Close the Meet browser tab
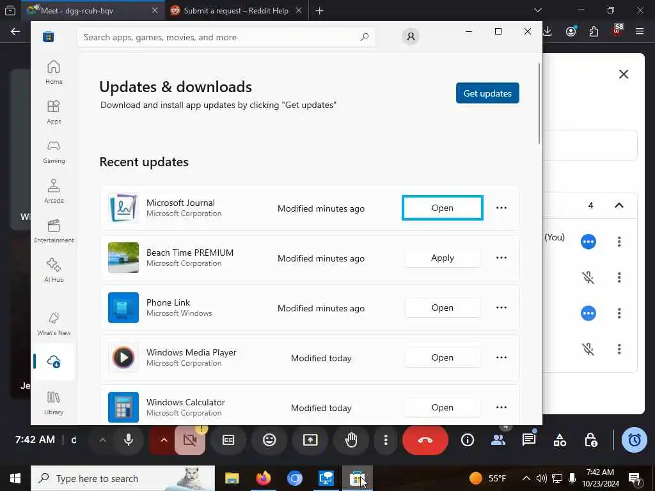The height and width of the screenshot is (491, 655). pos(155,10)
